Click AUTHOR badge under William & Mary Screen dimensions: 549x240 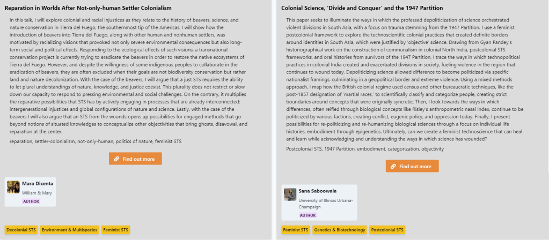[x=31, y=201]
